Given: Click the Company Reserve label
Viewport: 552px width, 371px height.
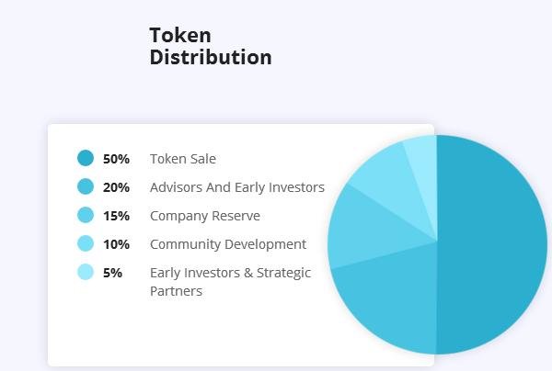Looking at the screenshot, I should (205, 216).
